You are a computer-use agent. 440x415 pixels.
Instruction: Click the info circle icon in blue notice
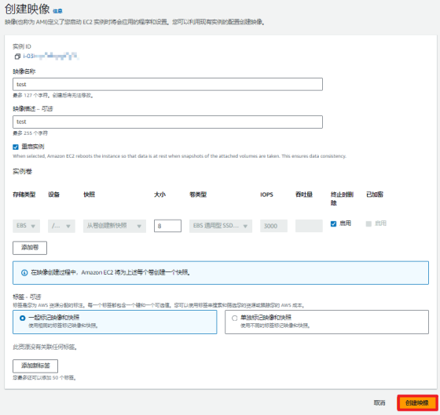click(24, 273)
